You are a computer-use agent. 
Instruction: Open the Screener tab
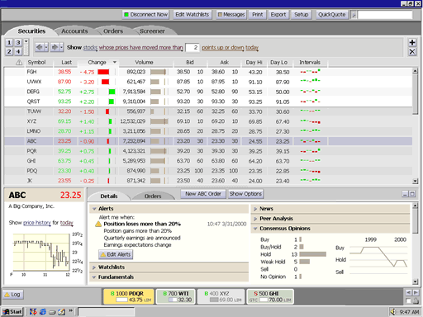(x=152, y=31)
